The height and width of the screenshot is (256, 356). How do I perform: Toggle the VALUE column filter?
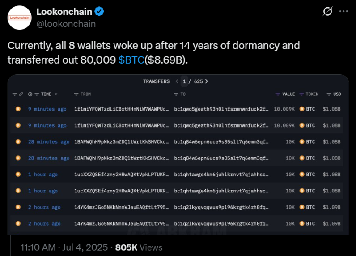point(278,94)
